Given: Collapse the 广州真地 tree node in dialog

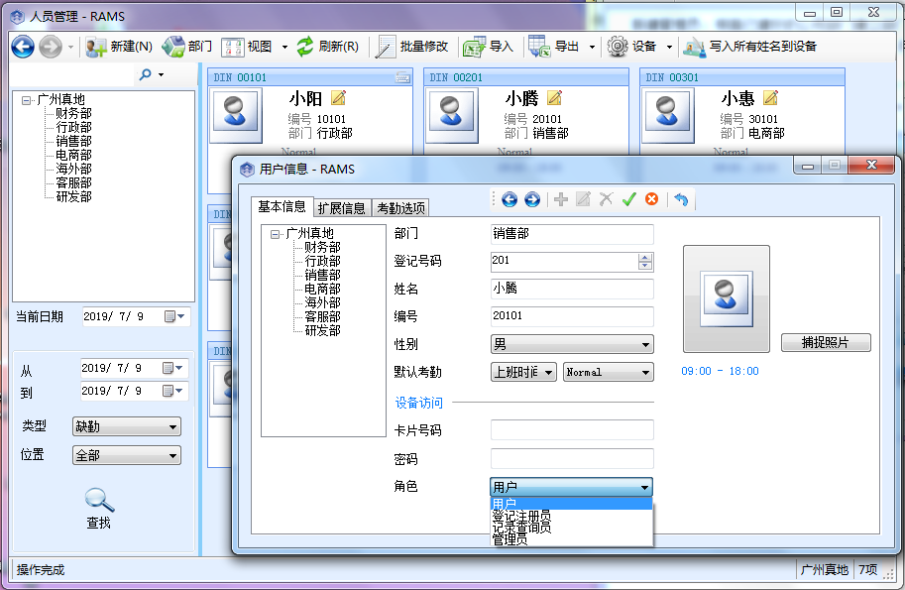Looking at the screenshot, I should point(275,234).
